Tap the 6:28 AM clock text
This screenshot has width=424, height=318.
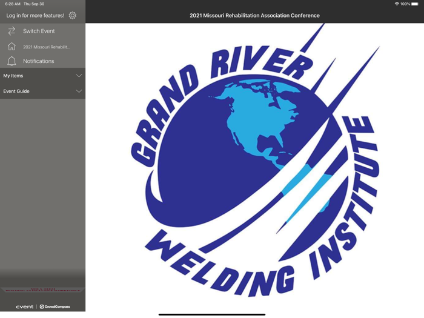click(13, 4)
